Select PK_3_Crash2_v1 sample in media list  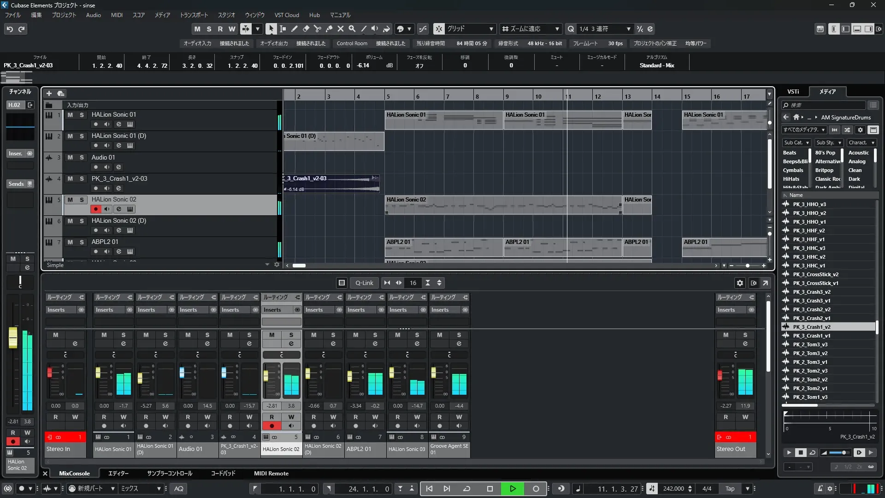811,318
